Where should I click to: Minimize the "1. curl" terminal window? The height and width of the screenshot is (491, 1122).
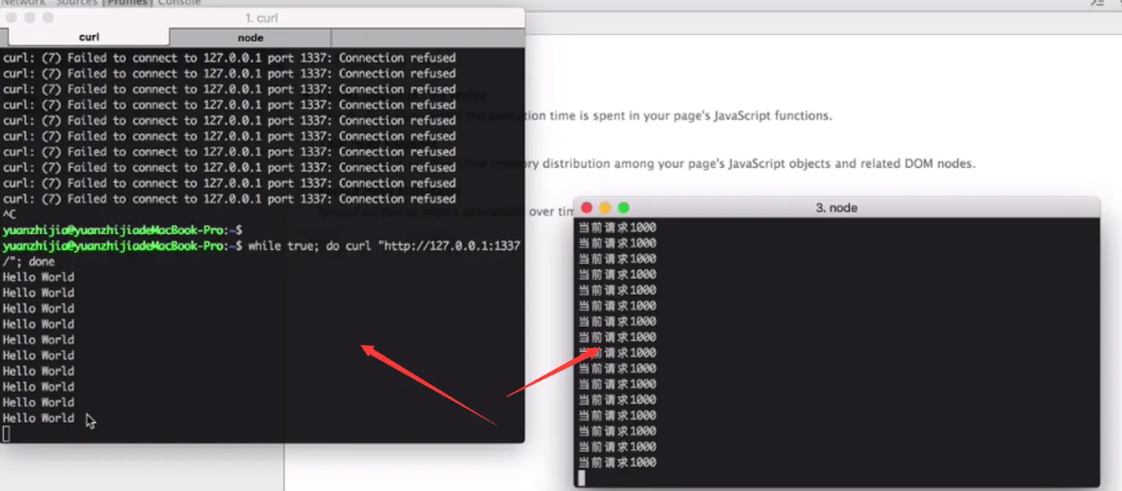tap(30, 17)
